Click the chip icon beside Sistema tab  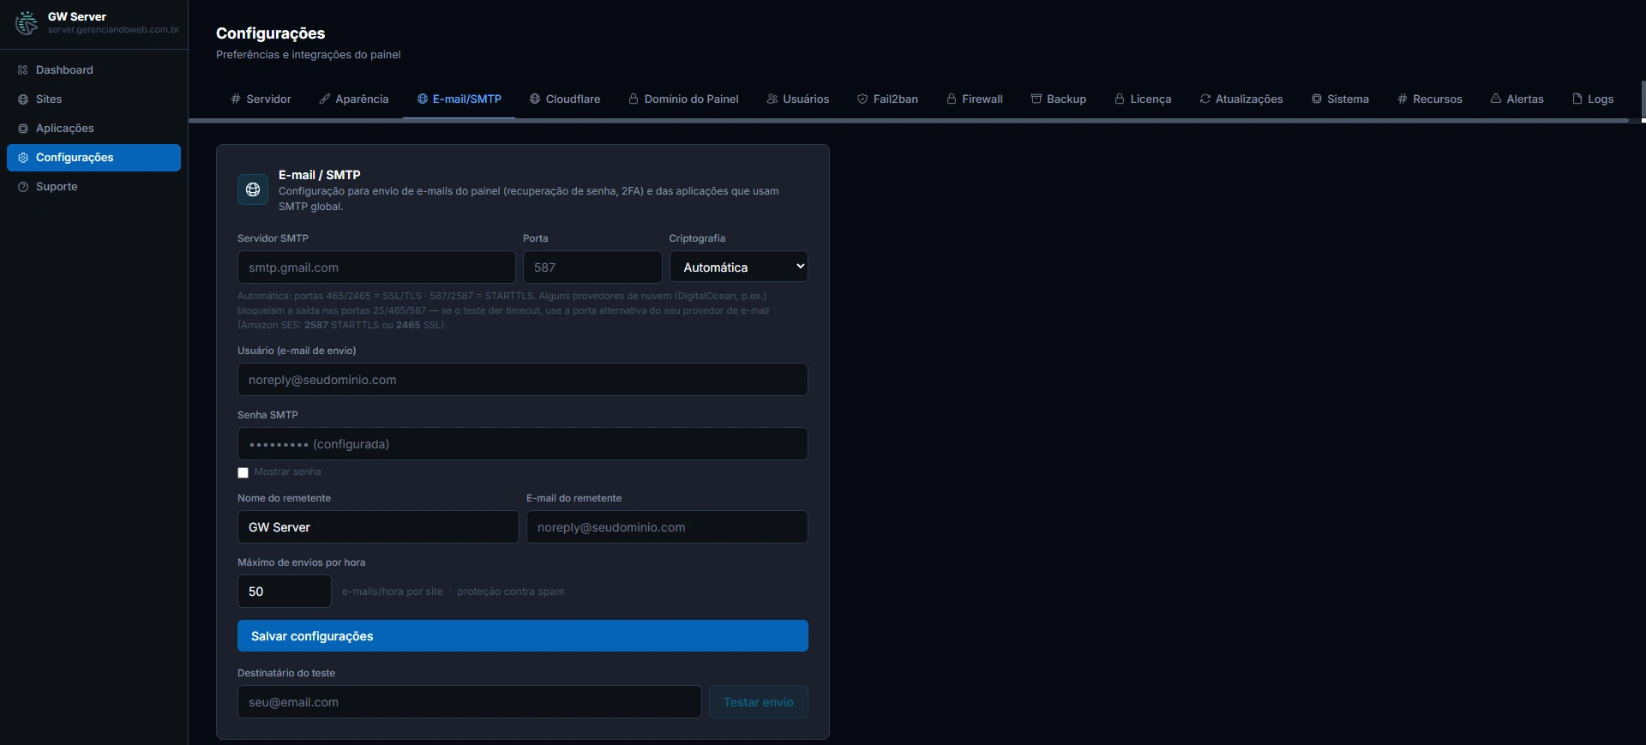[x=1317, y=99]
